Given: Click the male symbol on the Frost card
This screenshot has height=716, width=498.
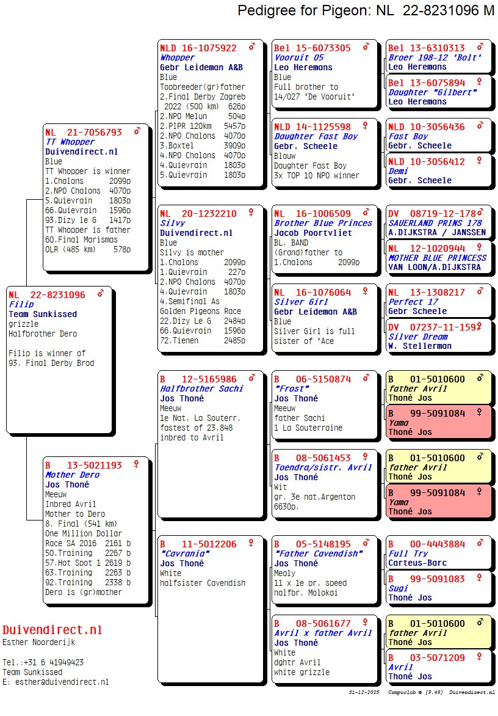Looking at the screenshot, I should point(366,379).
